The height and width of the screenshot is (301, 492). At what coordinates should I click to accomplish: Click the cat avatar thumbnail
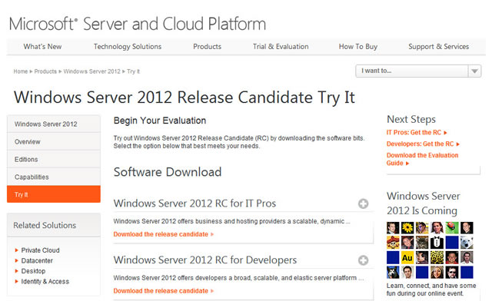[422, 243]
